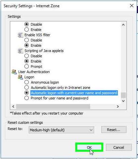Click the Scripting of Java applets icon
The width and height of the screenshot is (138, 159).
[20, 51]
